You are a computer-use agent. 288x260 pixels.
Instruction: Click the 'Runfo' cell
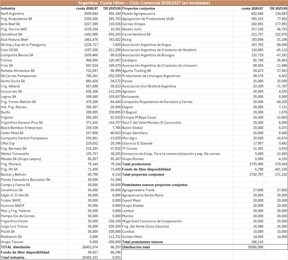coord(34,112)
